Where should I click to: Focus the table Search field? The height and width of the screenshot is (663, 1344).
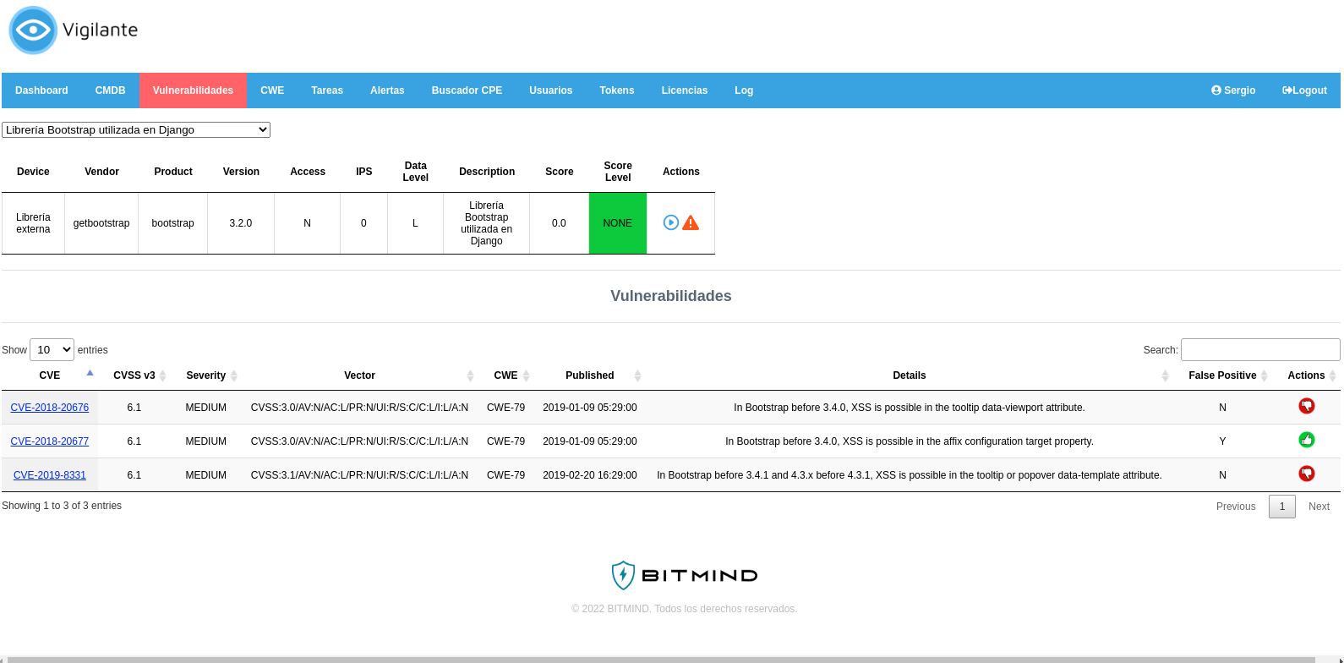point(1260,349)
